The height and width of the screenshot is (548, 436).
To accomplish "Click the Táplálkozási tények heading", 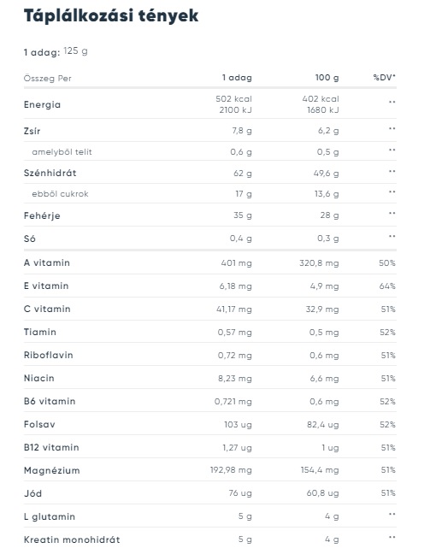I will tap(111, 15).
